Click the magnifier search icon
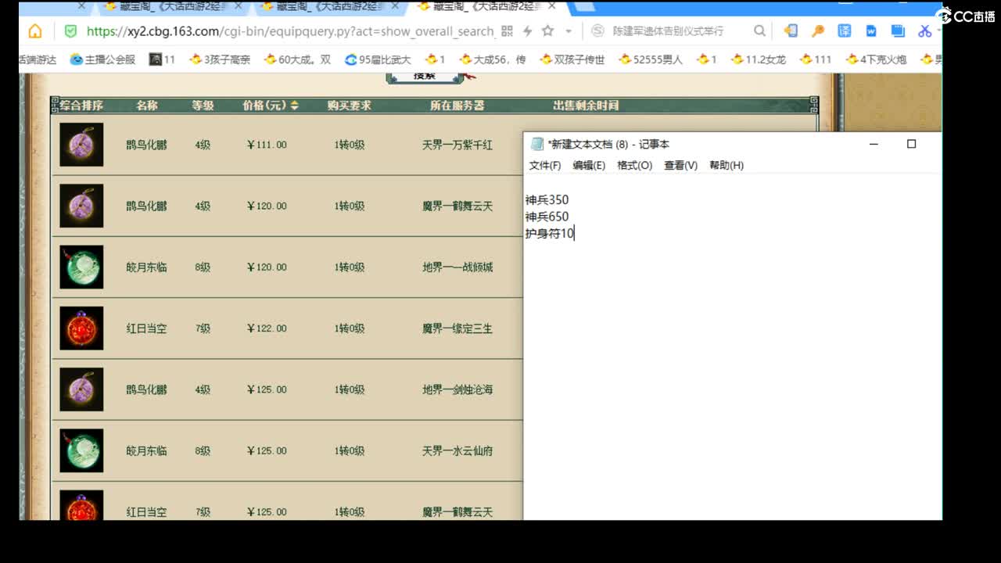This screenshot has width=1001, height=563. coord(759,31)
